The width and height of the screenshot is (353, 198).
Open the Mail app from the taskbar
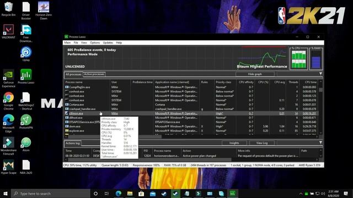(x=153, y=193)
